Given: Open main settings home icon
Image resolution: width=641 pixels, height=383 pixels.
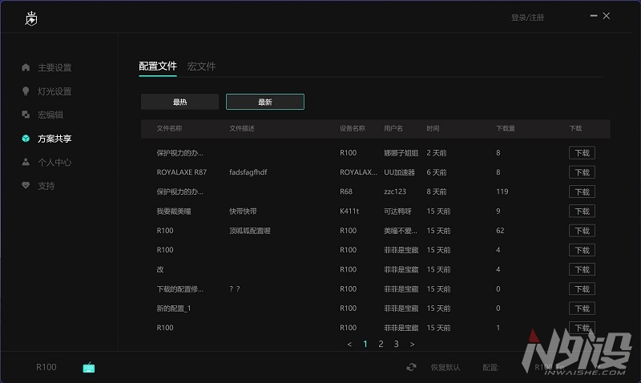Looking at the screenshot, I should pyautogui.click(x=26, y=67).
